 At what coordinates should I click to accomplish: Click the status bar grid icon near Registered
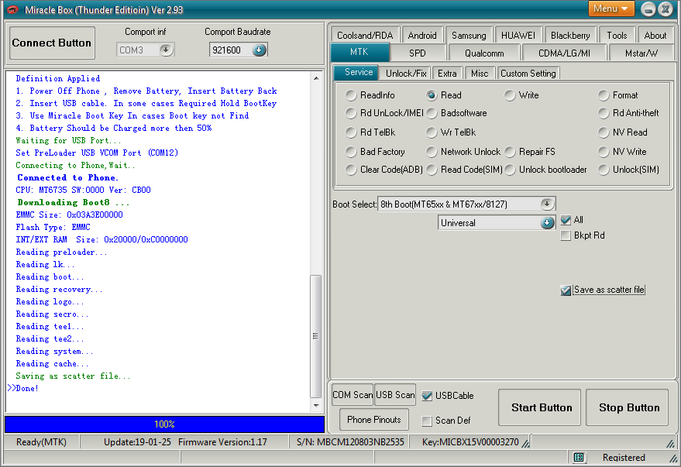tap(579, 457)
